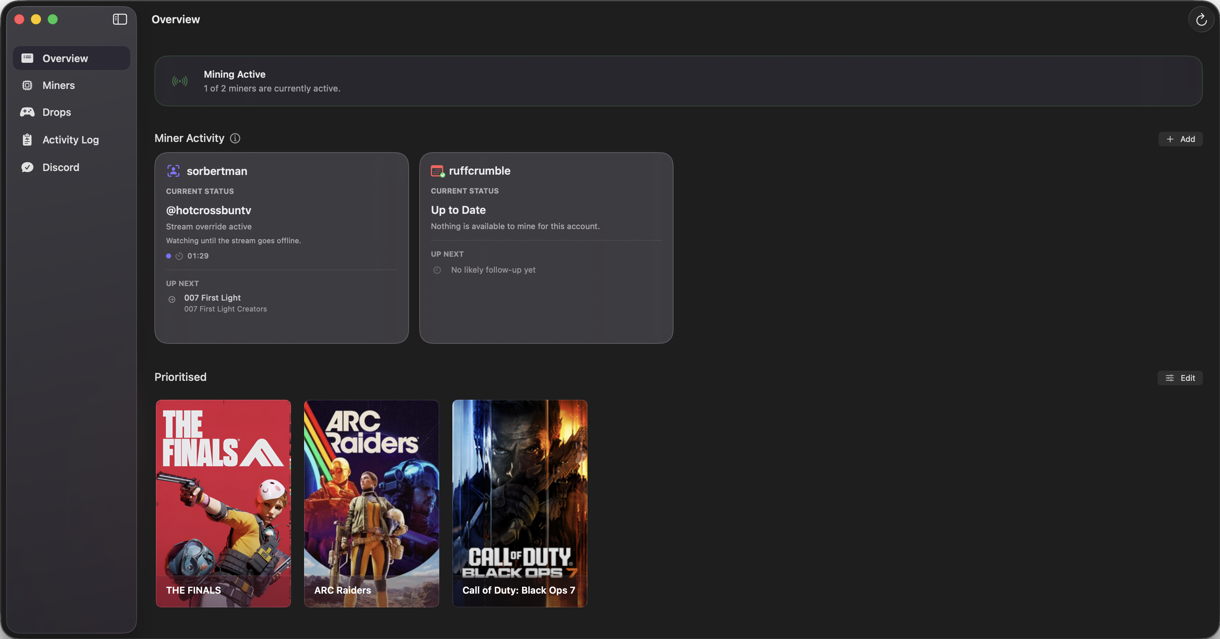Click 007 First Light Creators subtitle
The width and height of the screenshot is (1220, 639).
(x=225, y=309)
